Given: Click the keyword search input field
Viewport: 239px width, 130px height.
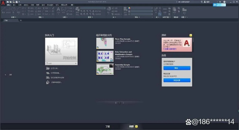Looking at the screenshot, I should pyautogui.click(x=189, y=2).
